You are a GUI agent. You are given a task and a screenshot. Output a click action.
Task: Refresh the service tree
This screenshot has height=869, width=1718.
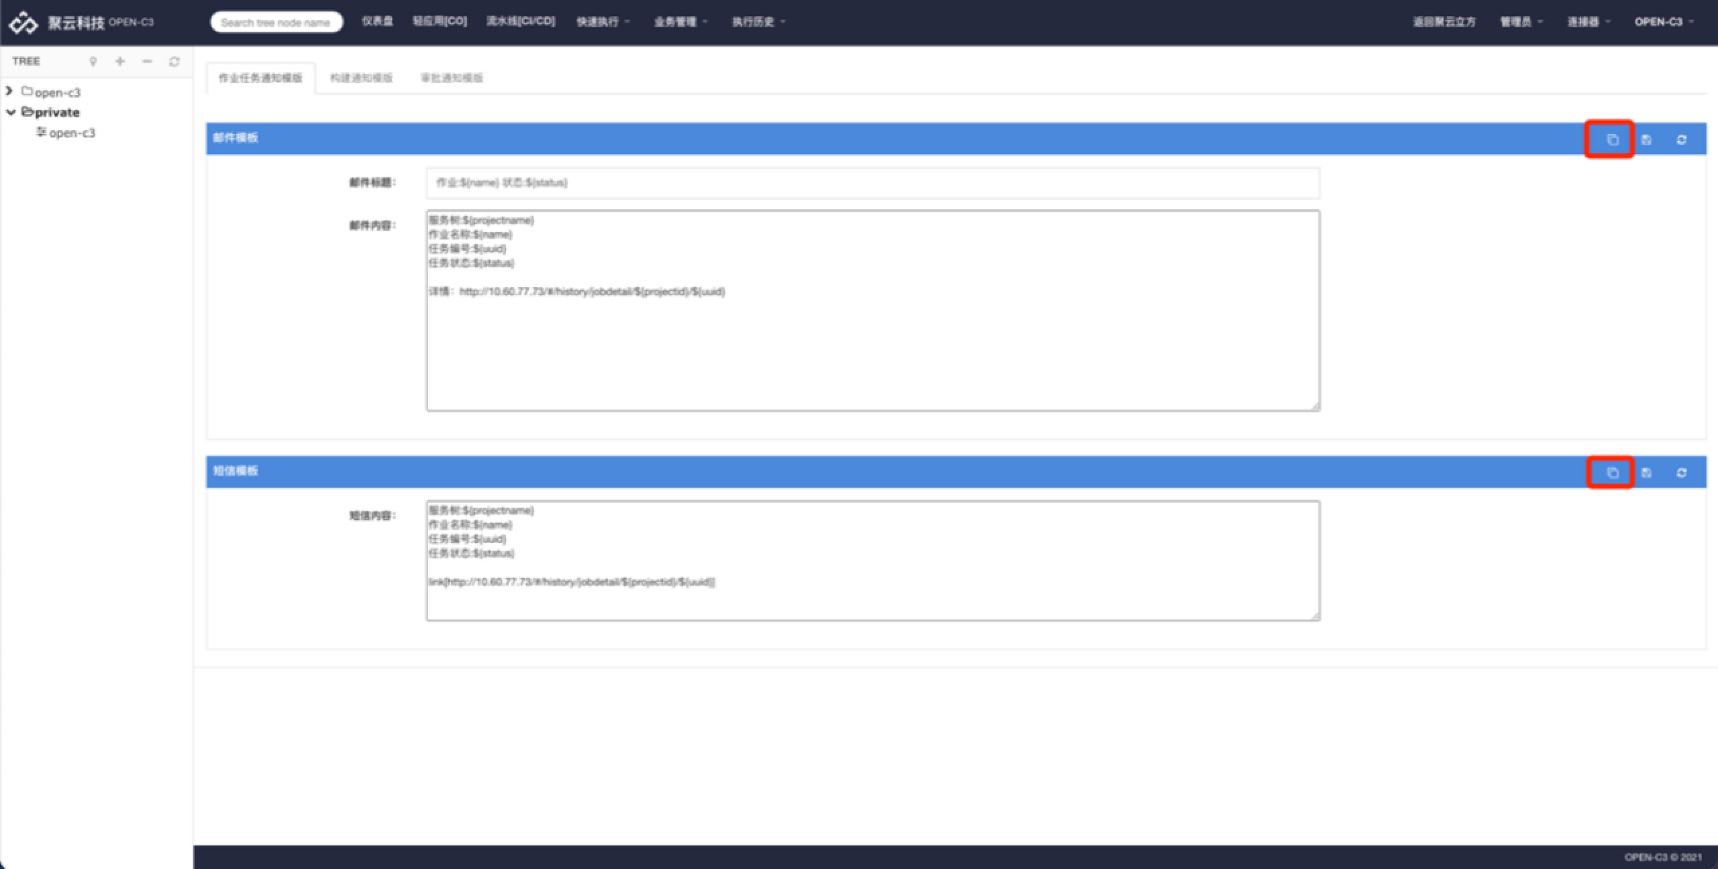click(174, 61)
